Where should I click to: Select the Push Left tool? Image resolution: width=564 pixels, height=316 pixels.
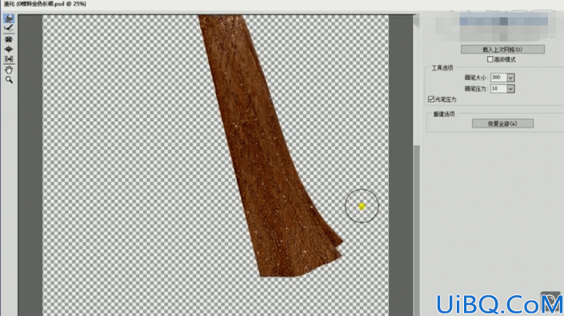[9, 59]
